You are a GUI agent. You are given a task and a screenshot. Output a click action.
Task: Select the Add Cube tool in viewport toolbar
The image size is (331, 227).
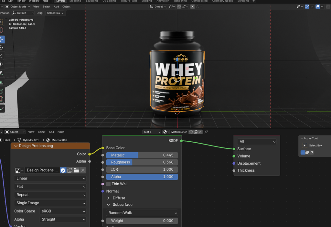coord(2,92)
